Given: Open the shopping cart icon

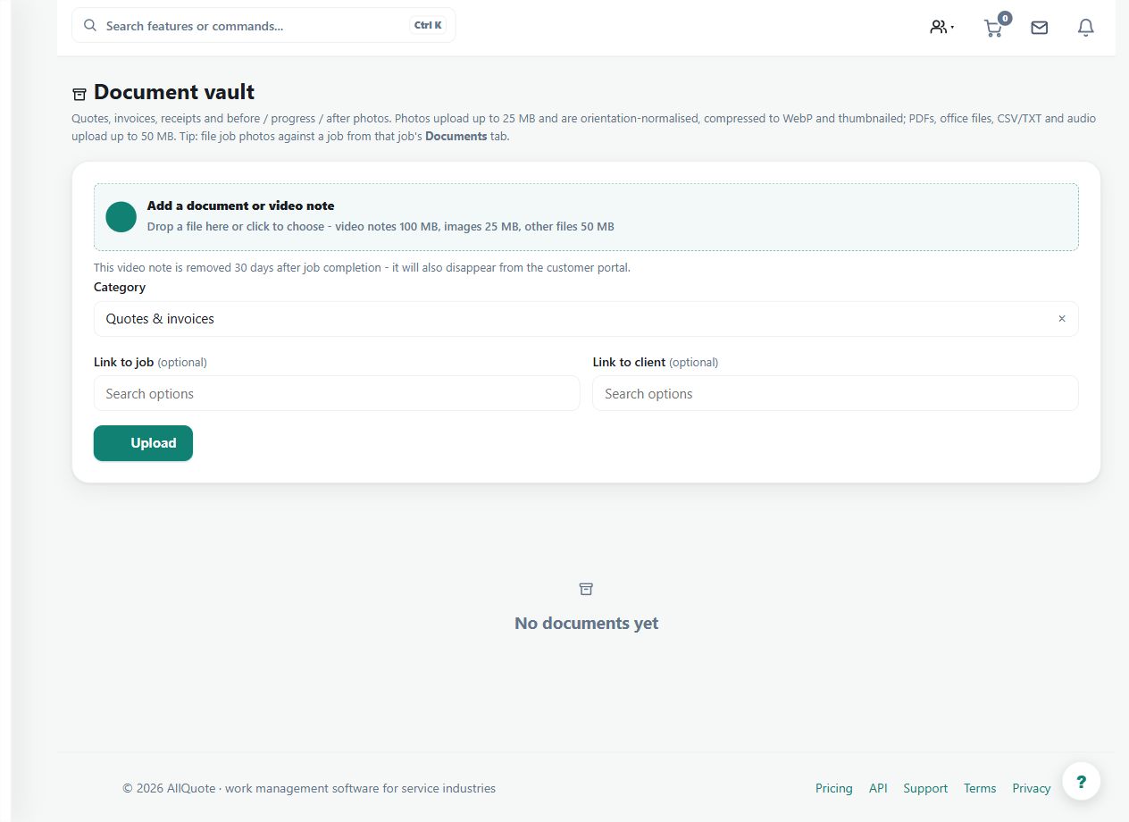Looking at the screenshot, I should point(992,28).
